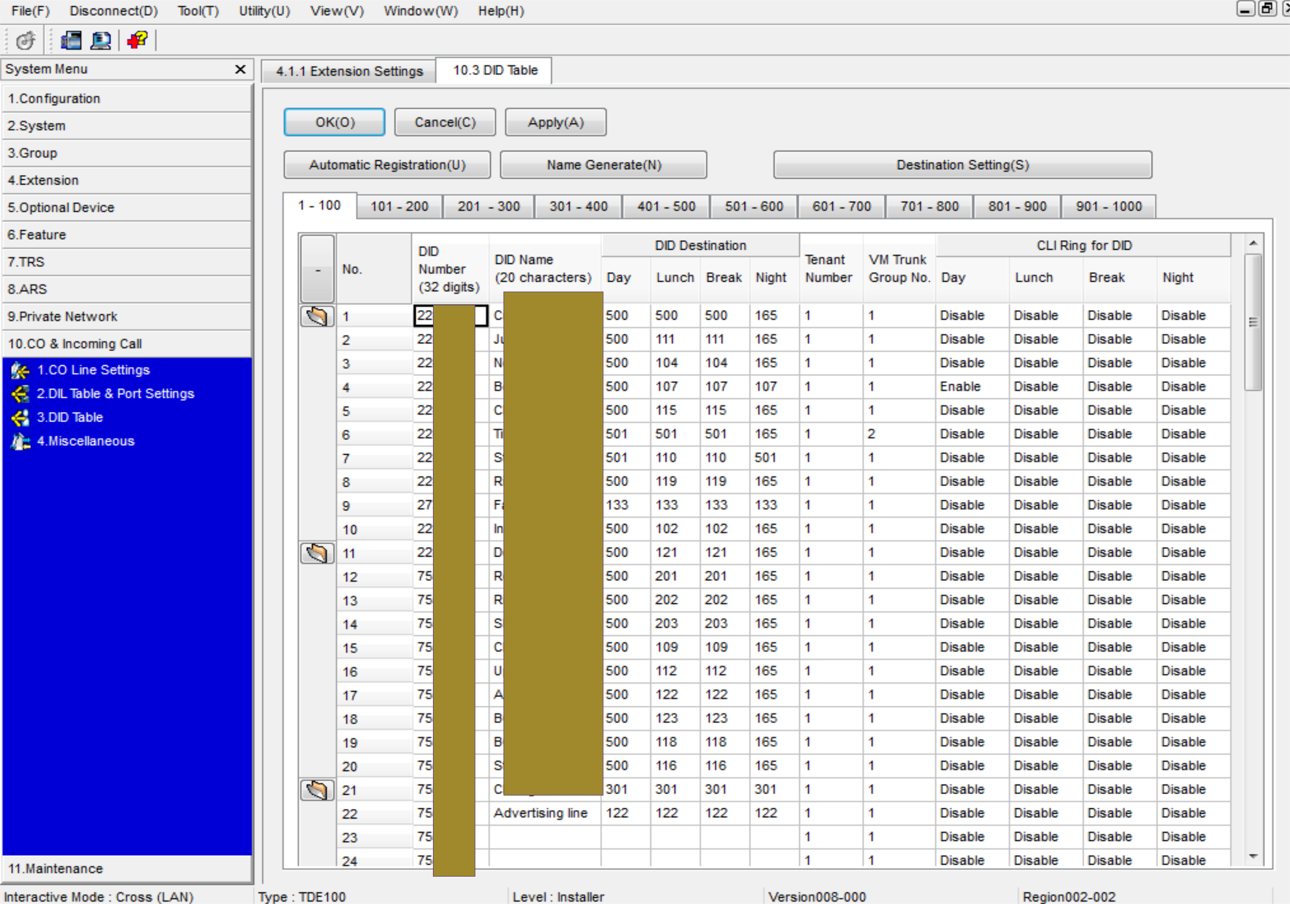This screenshot has width=1290, height=904.
Task: Click the grayed CD connect toolbar icon
Action: [25, 40]
